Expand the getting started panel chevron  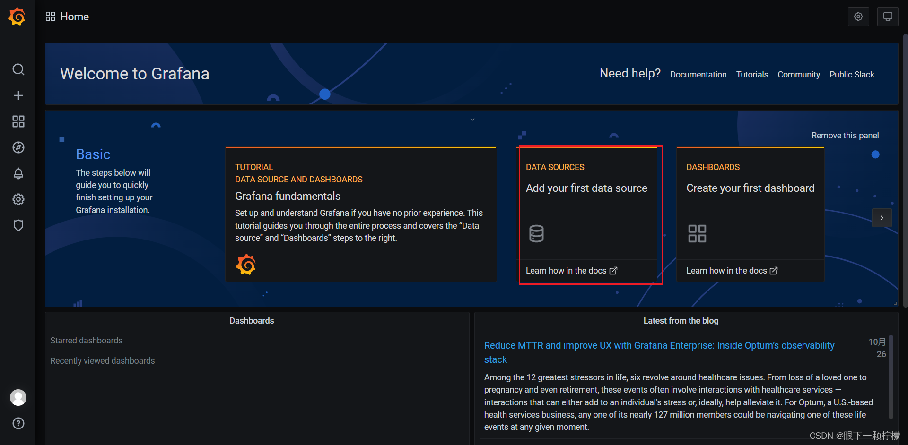[x=472, y=120]
